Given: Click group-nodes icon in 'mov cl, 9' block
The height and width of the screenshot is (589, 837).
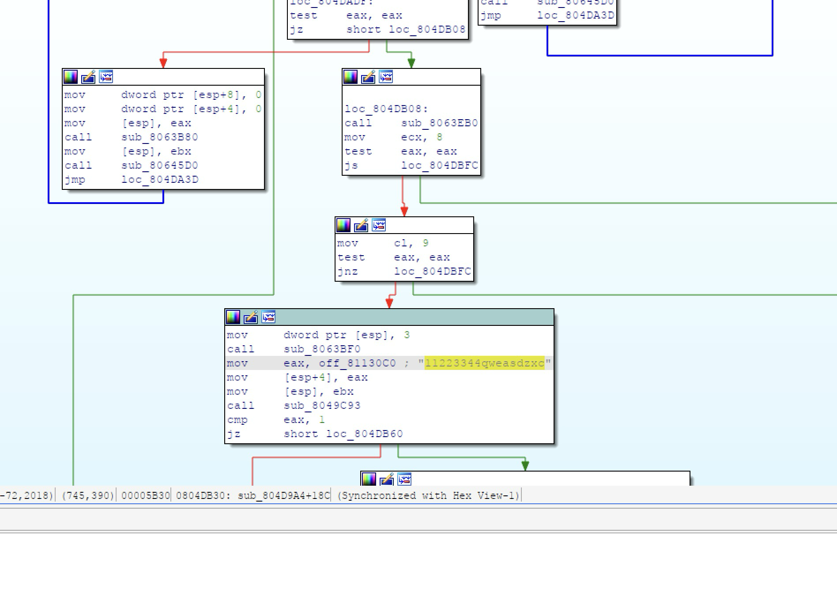Looking at the screenshot, I should point(379,226).
